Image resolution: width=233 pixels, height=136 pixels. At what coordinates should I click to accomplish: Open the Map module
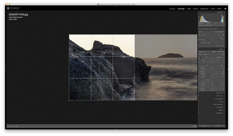point(189,9)
